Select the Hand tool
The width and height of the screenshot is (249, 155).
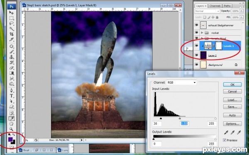pos(11,124)
